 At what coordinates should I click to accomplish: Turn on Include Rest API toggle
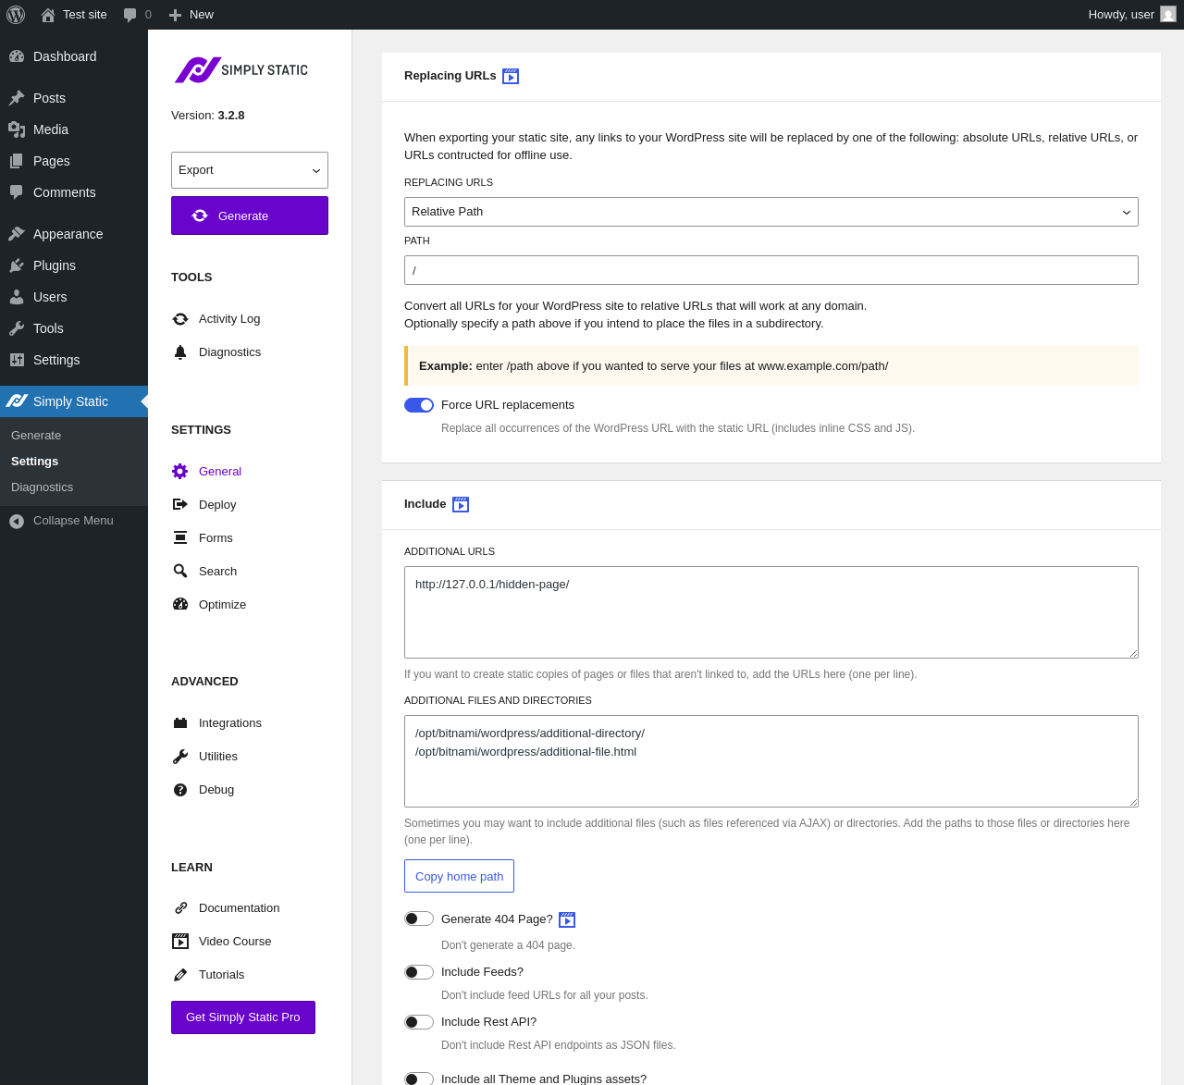pyautogui.click(x=419, y=1022)
